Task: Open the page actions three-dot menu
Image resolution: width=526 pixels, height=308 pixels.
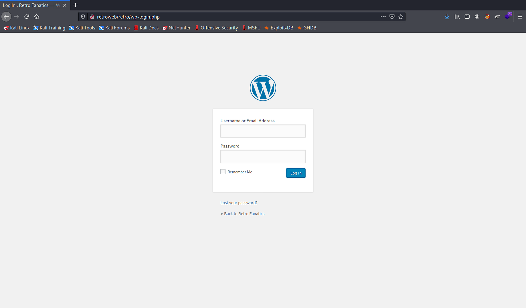Action: pos(383,17)
